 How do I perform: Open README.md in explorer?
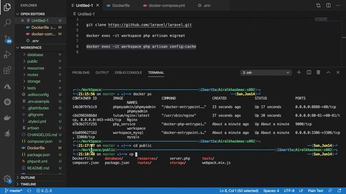tap(41, 168)
